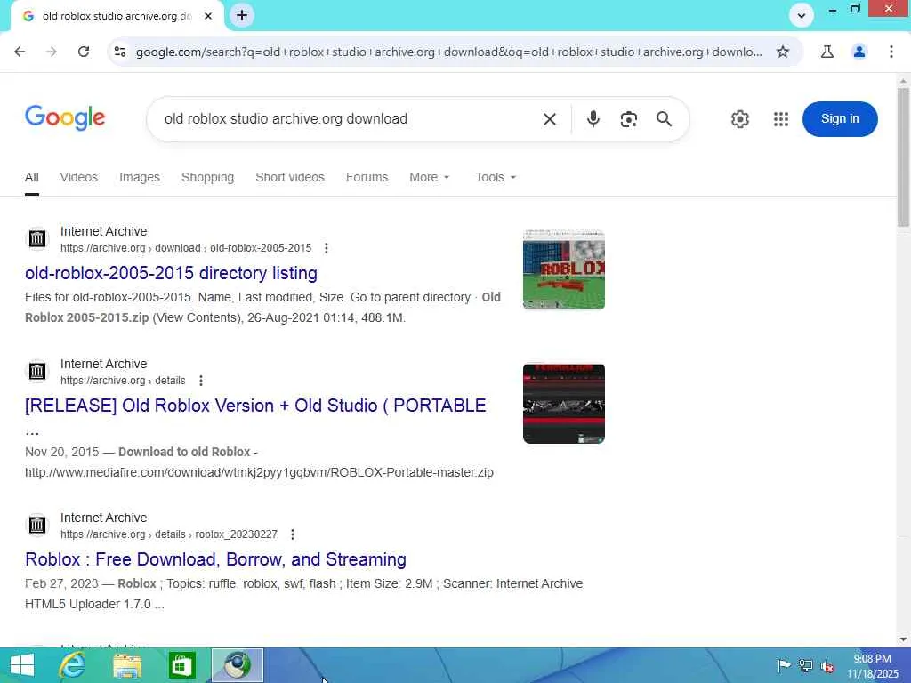Image resolution: width=911 pixels, height=683 pixels.
Task: Open about-result menu for roblox_20230227
Action: pyautogui.click(x=293, y=534)
